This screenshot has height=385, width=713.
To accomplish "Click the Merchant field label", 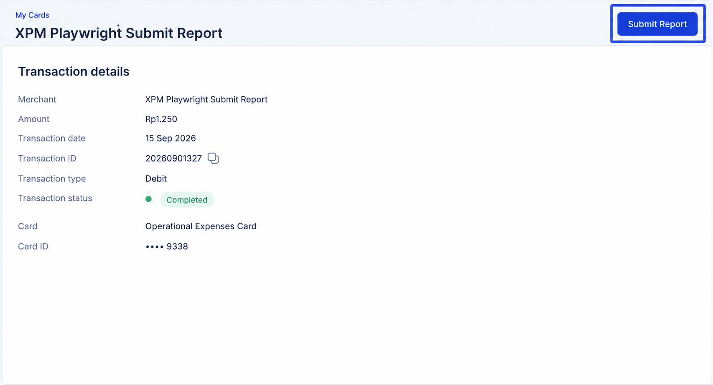I will point(37,99).
